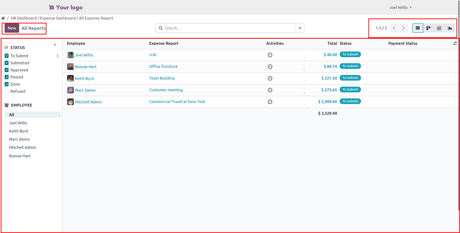Open the search options dropdown arrow
The height and width of the screenshot is (233, 460).
[x=300, y=28]
